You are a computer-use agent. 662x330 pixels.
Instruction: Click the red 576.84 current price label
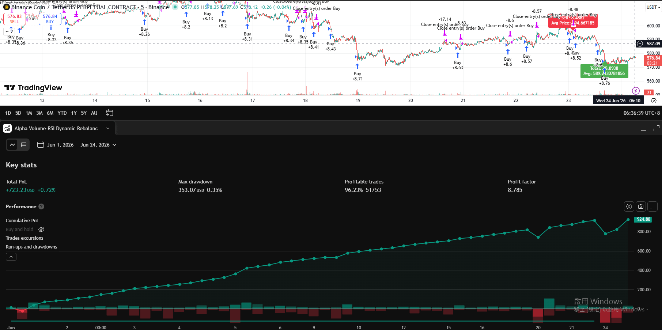pyautogui.click(x=653, y=60)
